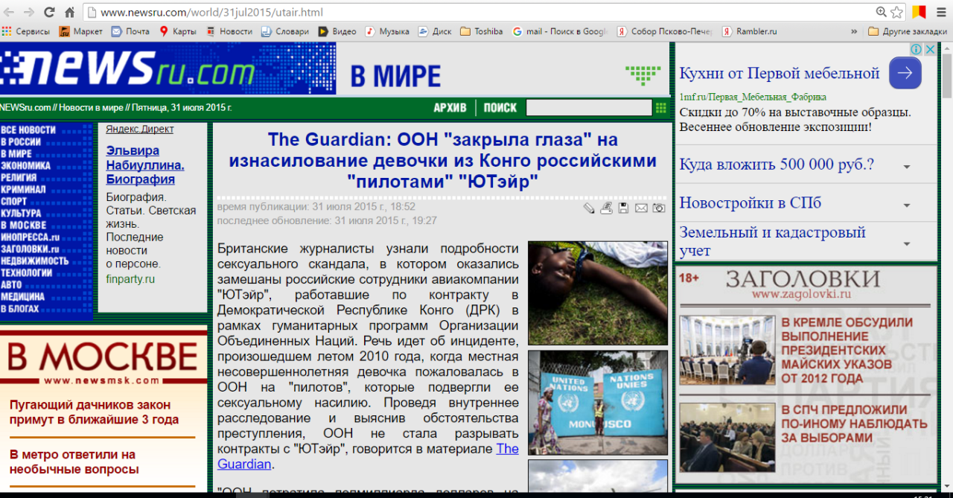Reload the page with the refresh icon
953x498 pixels.
(49, 12)
